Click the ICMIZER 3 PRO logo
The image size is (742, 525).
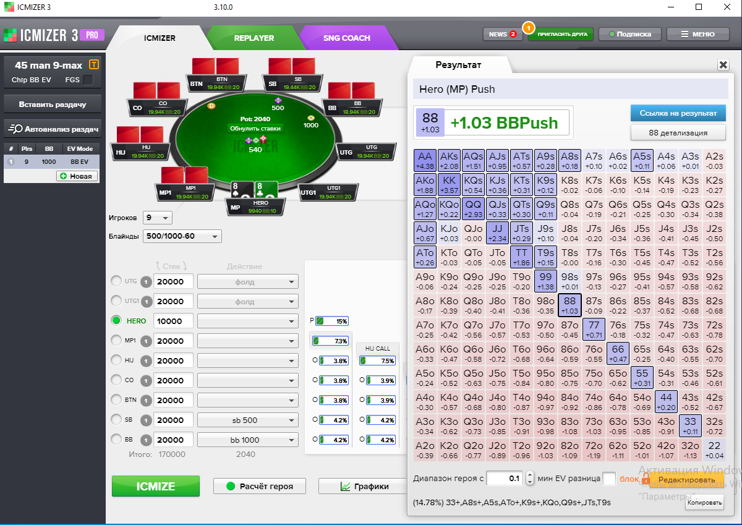53,35
